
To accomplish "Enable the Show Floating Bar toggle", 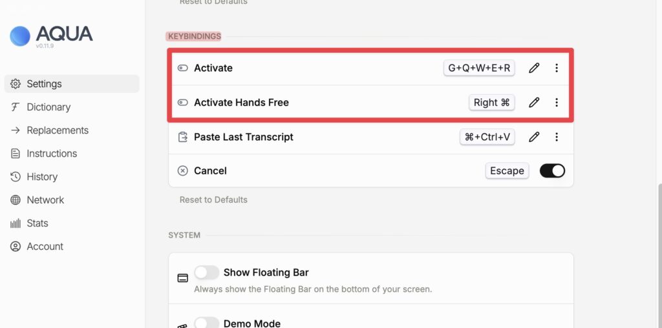I will pyautogui.click(x=207, y=272).
